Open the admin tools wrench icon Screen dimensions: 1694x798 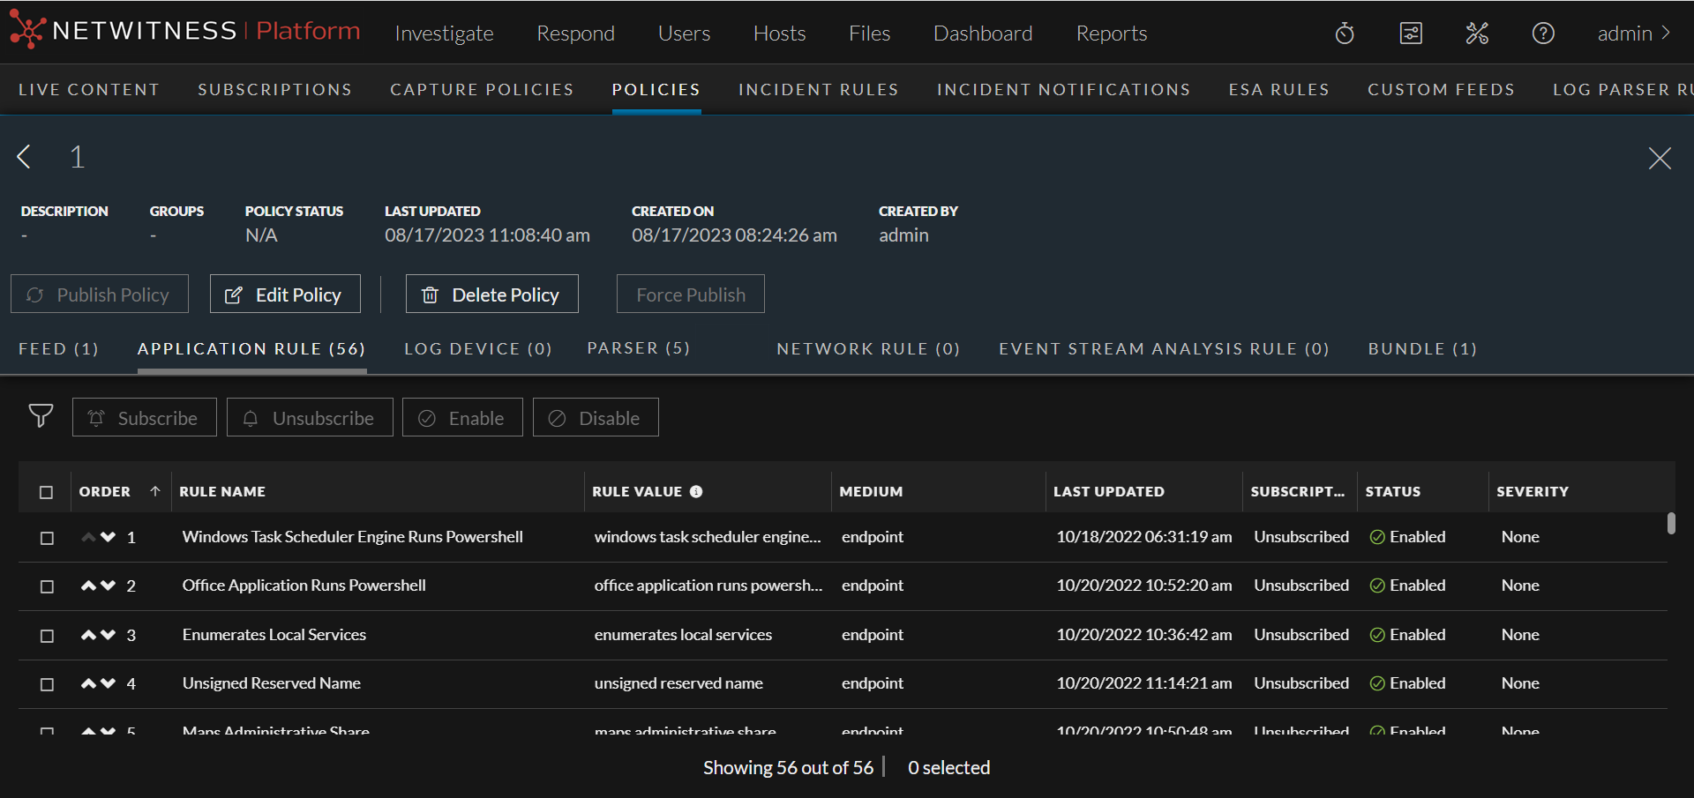[1477, 34]
